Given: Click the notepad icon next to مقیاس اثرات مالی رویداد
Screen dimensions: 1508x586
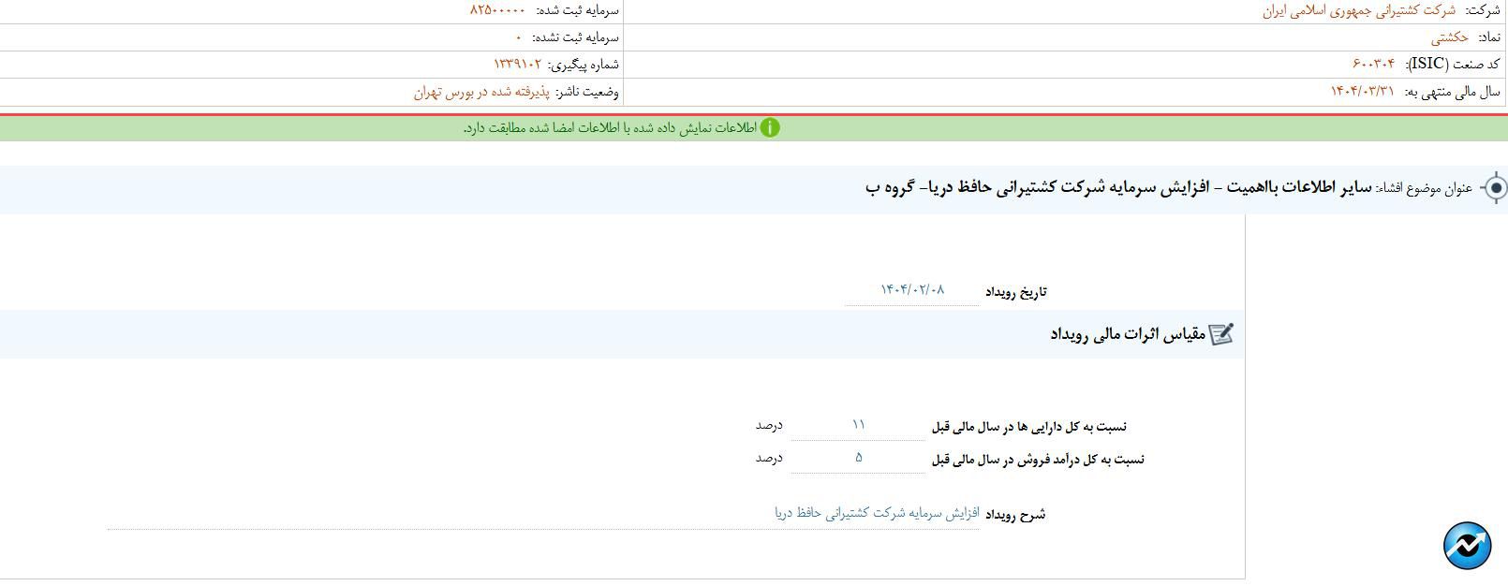Looking at the screenshot, I should (1221, 334).
